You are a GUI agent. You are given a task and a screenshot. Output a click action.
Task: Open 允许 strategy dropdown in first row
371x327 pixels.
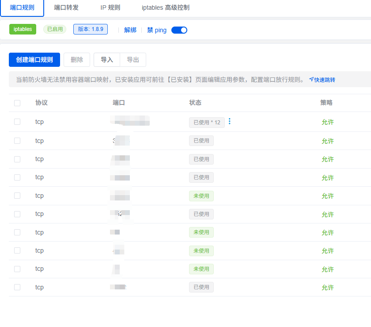click(x=328, y=122)
